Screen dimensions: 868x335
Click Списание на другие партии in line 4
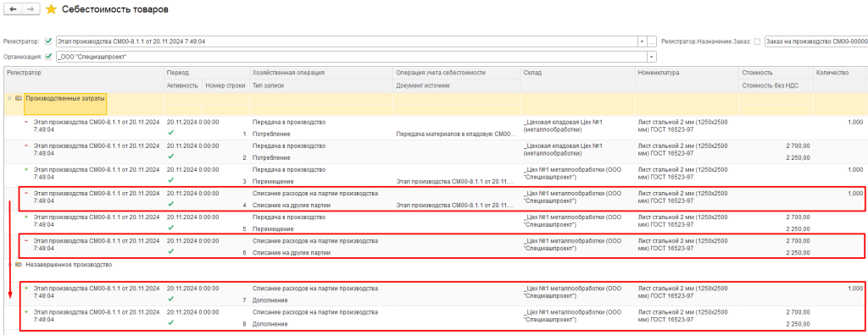pos(292,205)
